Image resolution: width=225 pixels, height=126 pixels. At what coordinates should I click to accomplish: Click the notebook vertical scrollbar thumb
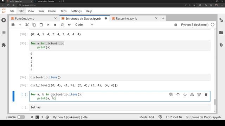pyautogui.click(x=215, y=102)
